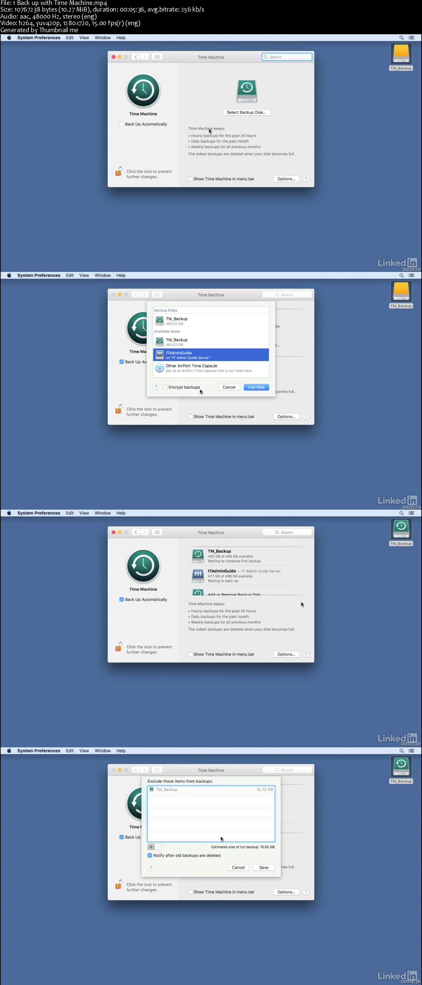Select TM_Backup under Available Disks in the disk sheet
The width and height of the screenshot is (422, 985).
tap(211, 342)
